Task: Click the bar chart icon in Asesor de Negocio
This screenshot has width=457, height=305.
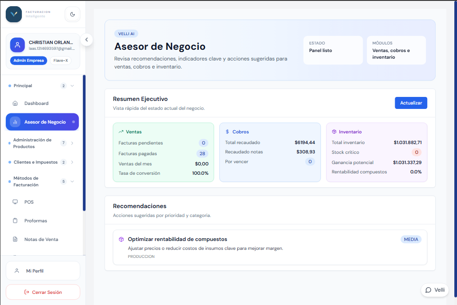Action: pyautogui.click(x=15, y=122)
